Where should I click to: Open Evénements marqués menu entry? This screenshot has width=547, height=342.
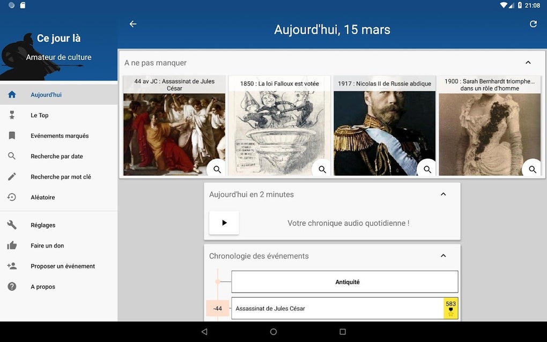(58, 136)
